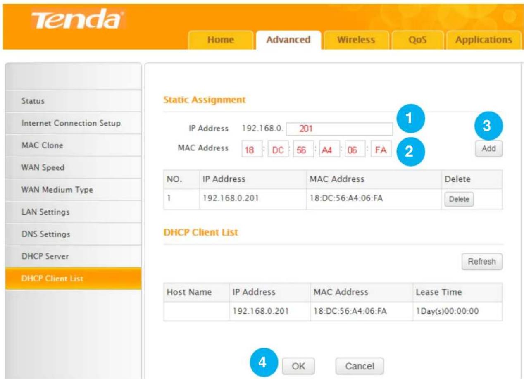
Task: Open the Applications tab
Action: 484,40
